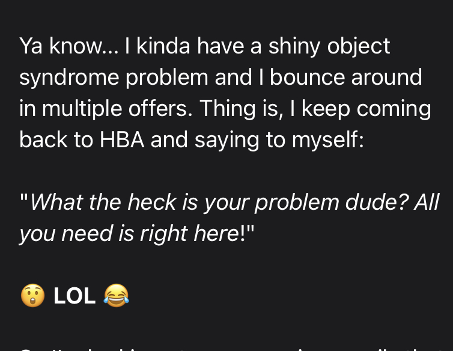Click the crying-laughing face emoji

[x=116, y=296]
